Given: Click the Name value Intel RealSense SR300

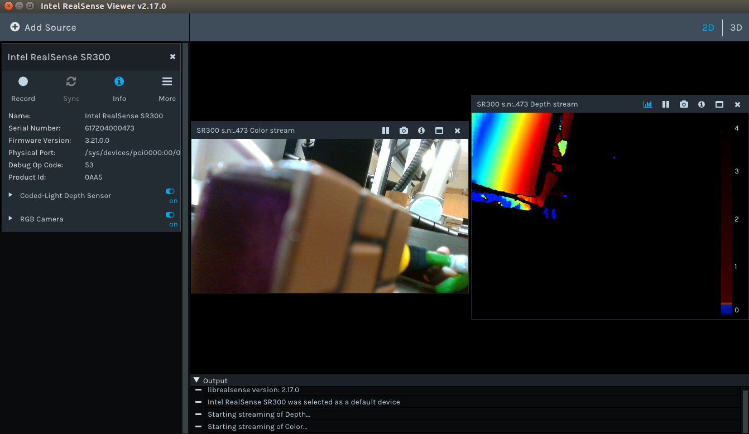Looking at the screenshot, I should 124,116.
